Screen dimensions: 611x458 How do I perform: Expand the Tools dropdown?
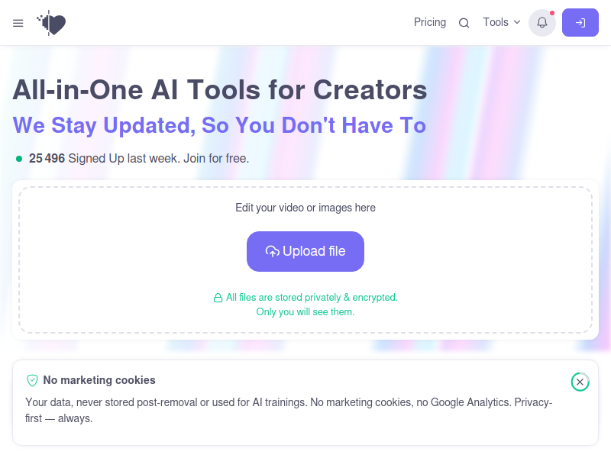coord(502,22)
